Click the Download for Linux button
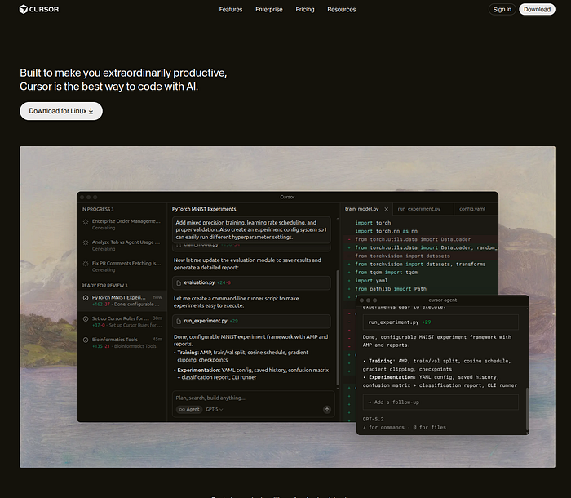Viewport: 571px width, 498px height. coord(61,111)
